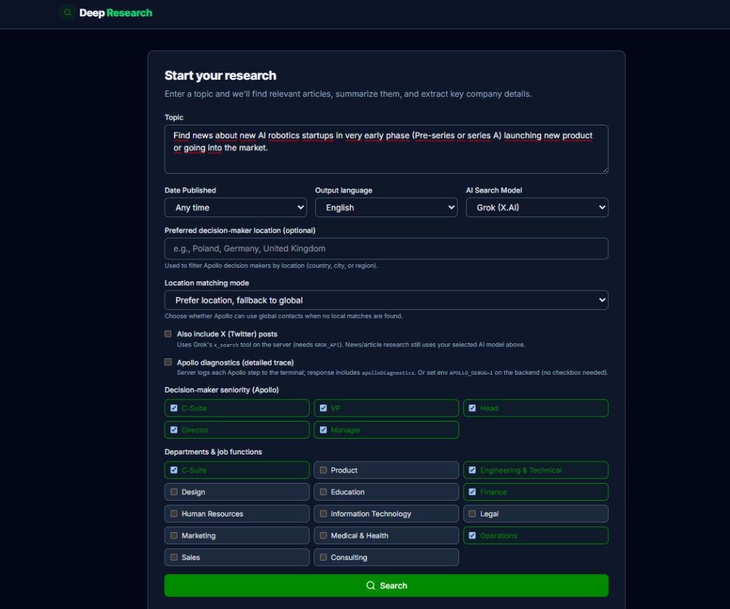Check the Marketing department option

point(174,536)
